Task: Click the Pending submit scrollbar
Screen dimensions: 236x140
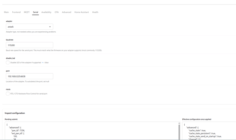Action: [x=179, y=132]
